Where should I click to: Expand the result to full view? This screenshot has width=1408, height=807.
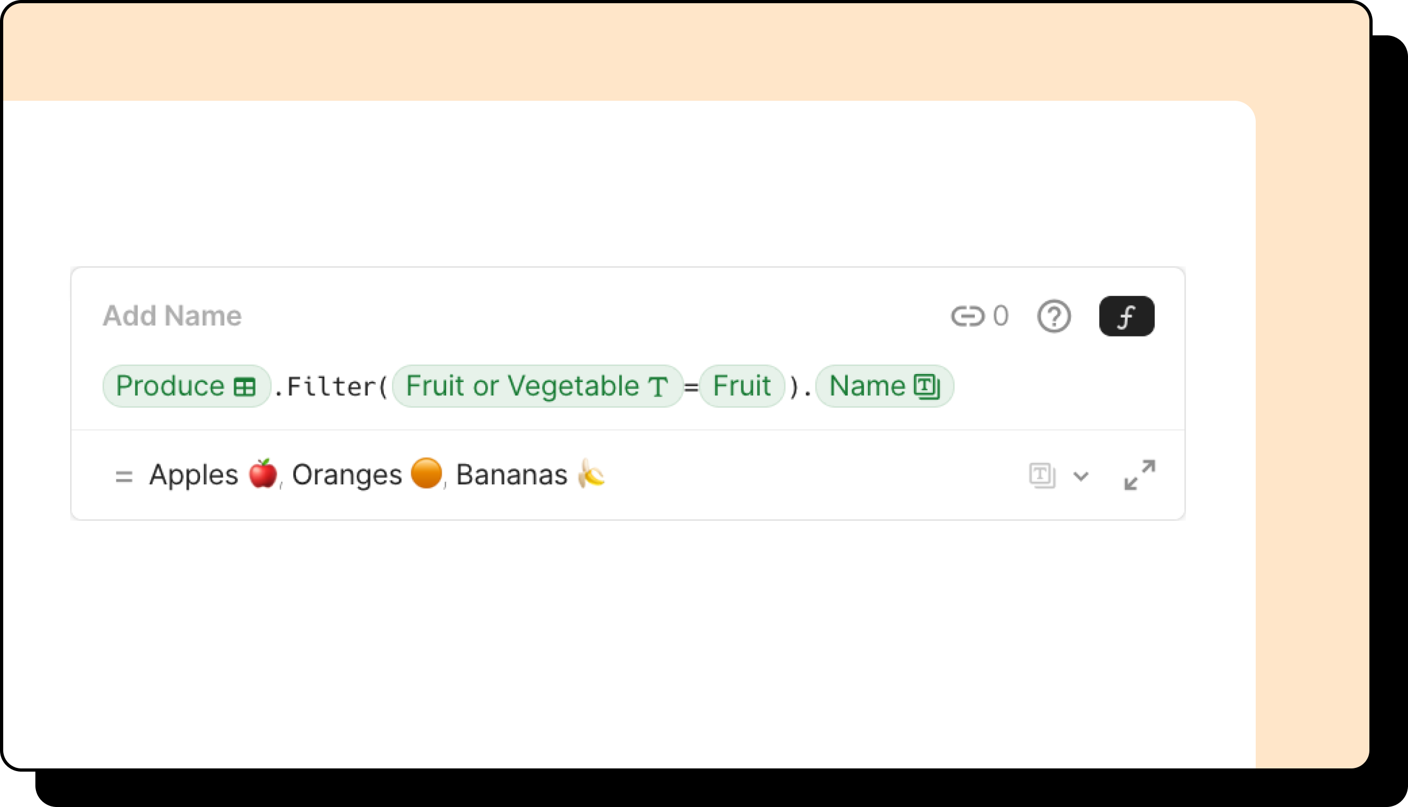click(1139, 475)
